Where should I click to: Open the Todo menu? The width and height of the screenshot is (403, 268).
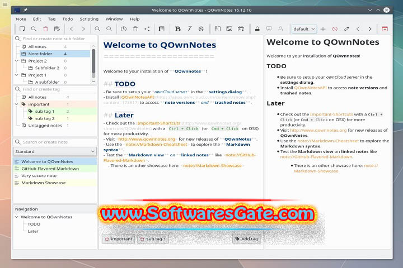[68, 19]
